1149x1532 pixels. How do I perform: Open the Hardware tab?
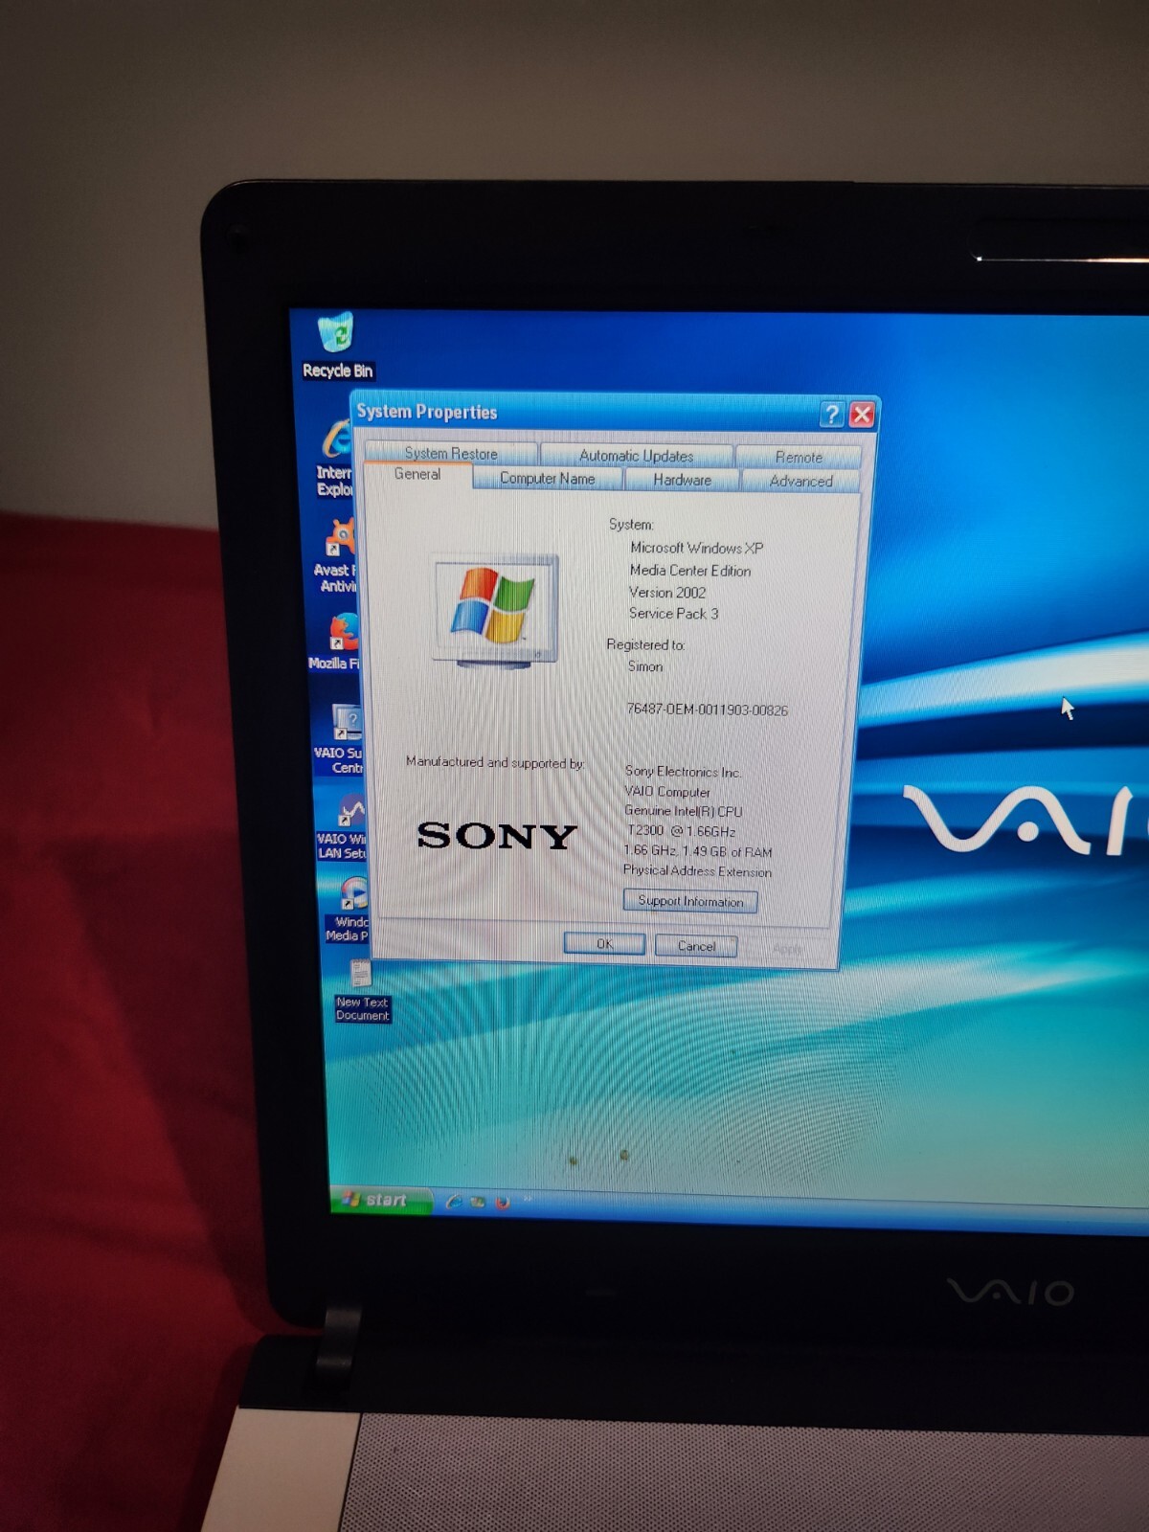tap(682, 480)
